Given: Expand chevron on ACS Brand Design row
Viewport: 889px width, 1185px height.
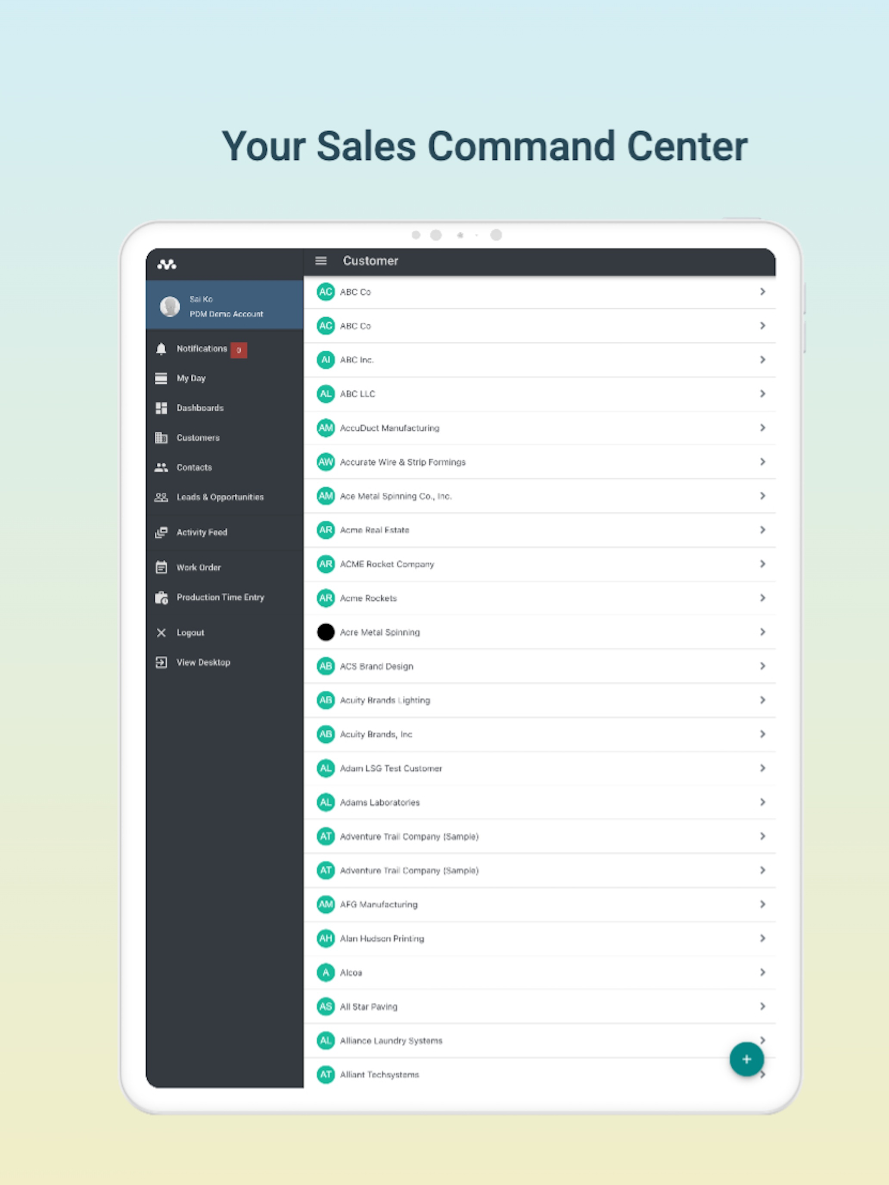Looking at the screenshot, I should click(x=762, y=666).
